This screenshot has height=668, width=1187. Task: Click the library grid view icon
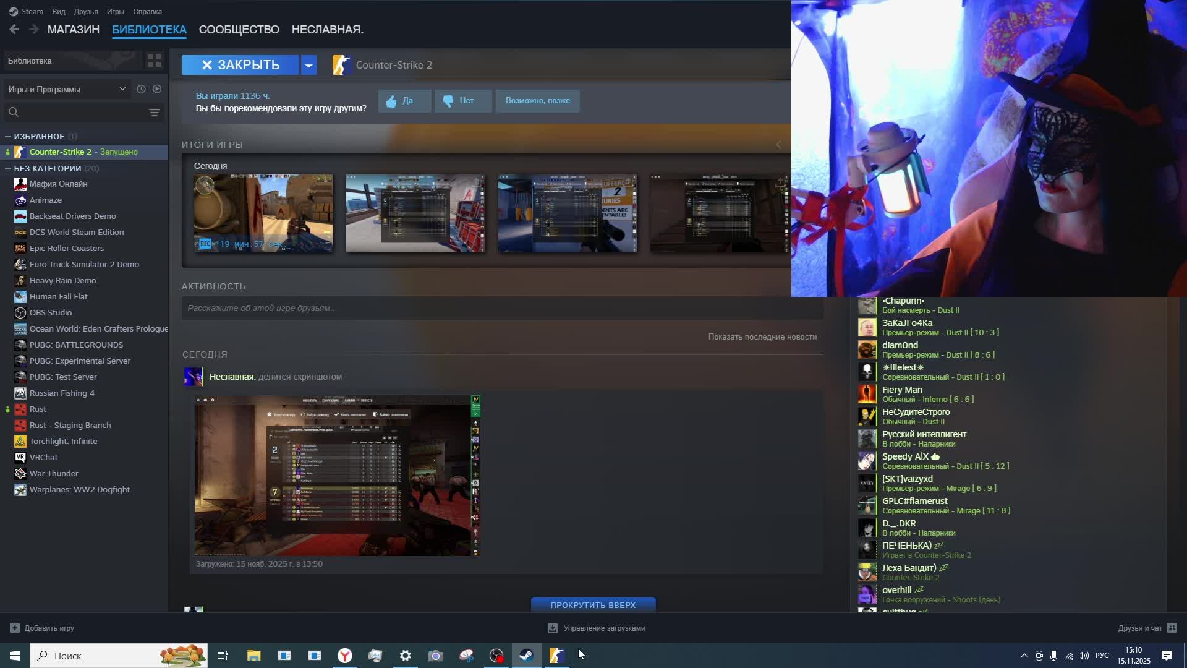coord(155,61)
